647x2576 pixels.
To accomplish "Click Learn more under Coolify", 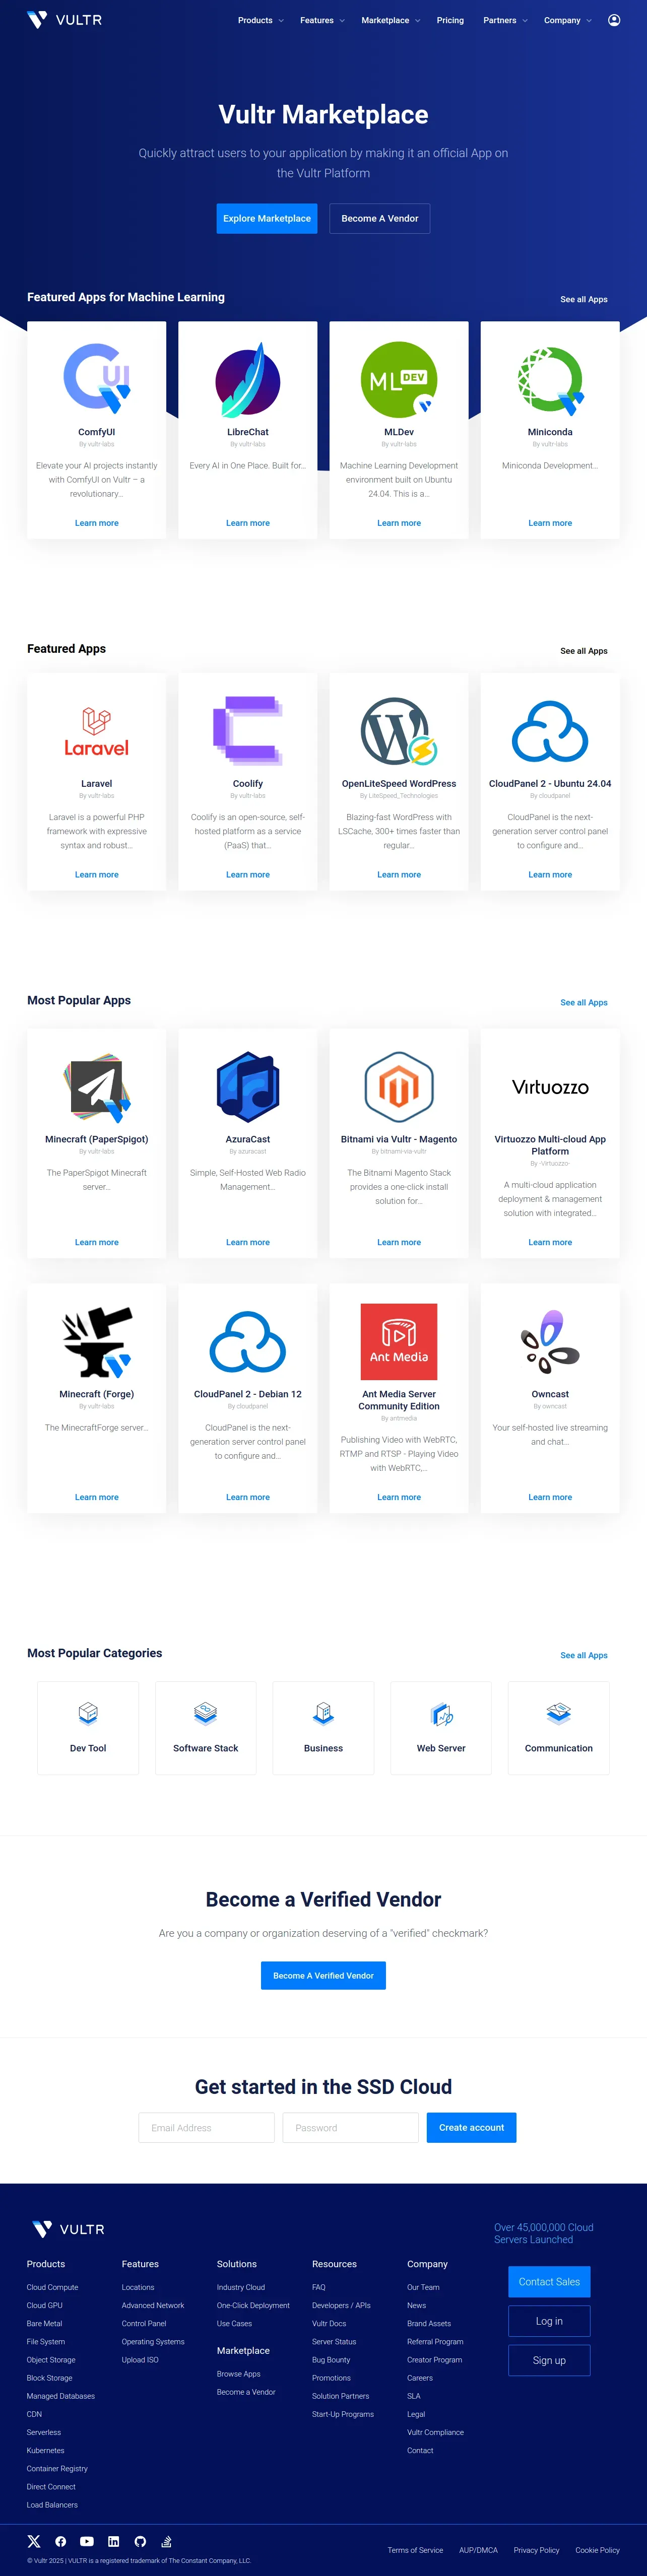I will 248,874.
